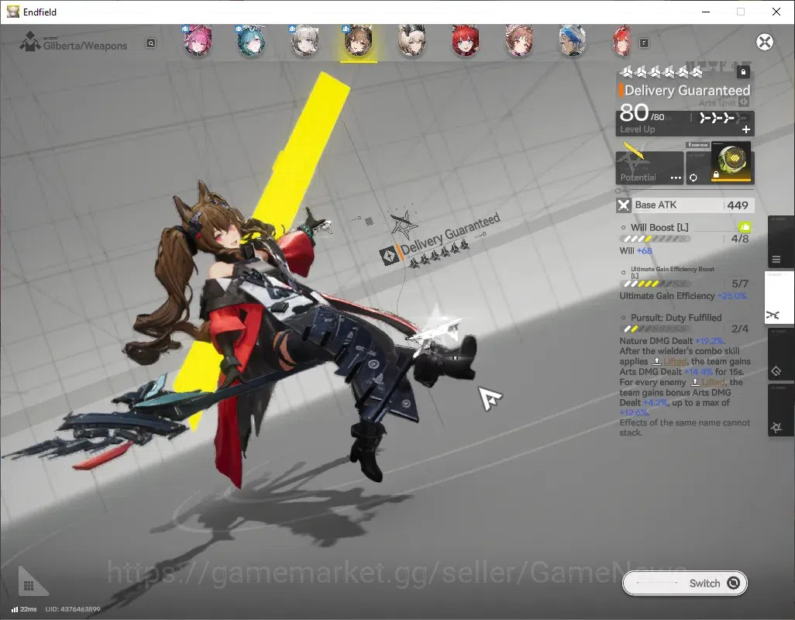
Task: Maximize the Endfield window
Action: (741, 12)
